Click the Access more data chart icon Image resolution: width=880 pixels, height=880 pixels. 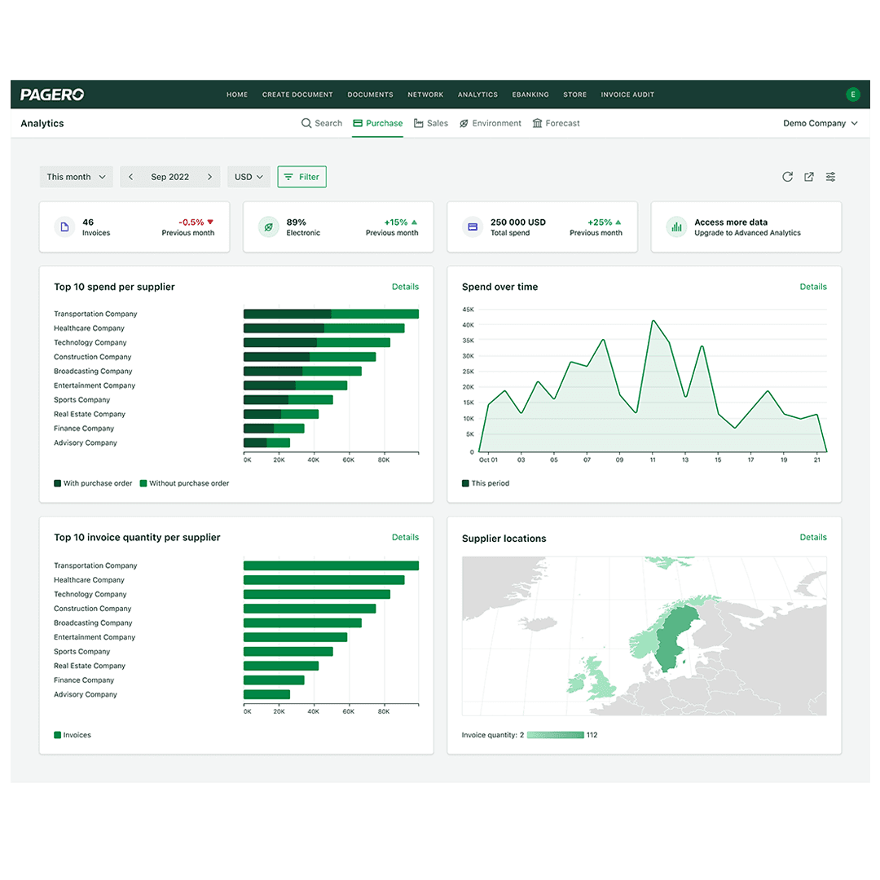tap(676, 227)
